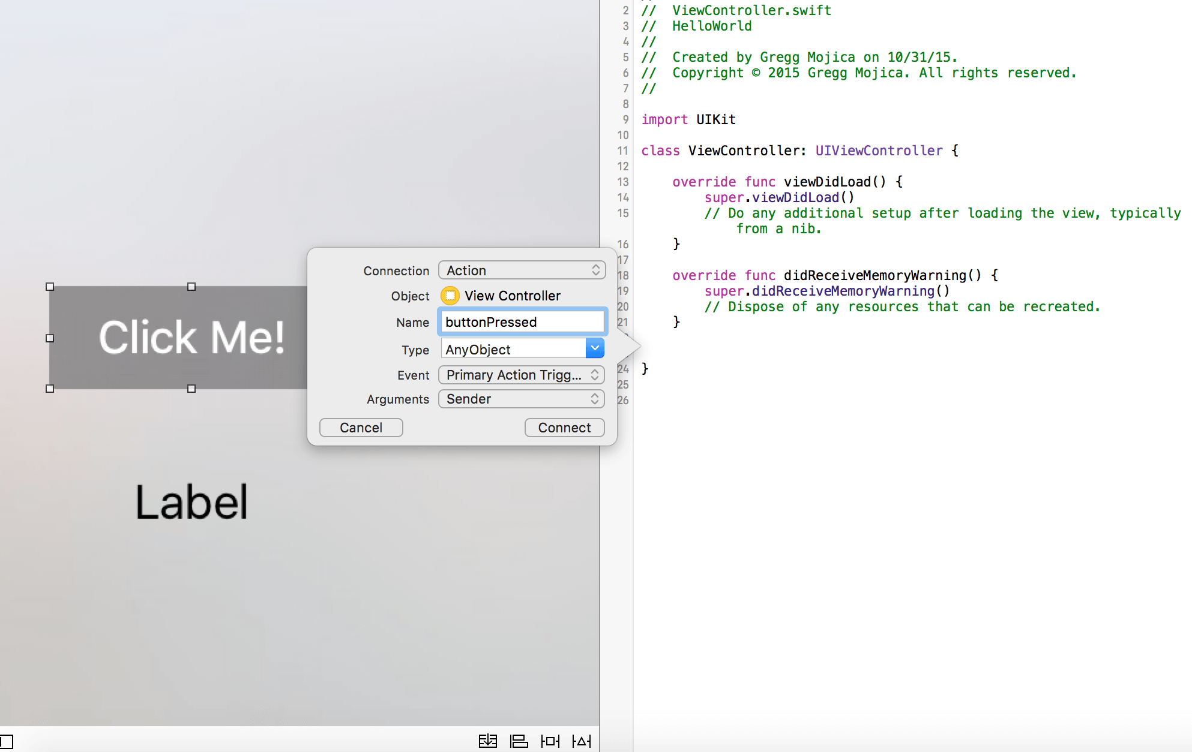Click the yellow View Controller object icon
Viewport: 1192px width, 752px height.
pyautogui.click(x=450, y=296)
